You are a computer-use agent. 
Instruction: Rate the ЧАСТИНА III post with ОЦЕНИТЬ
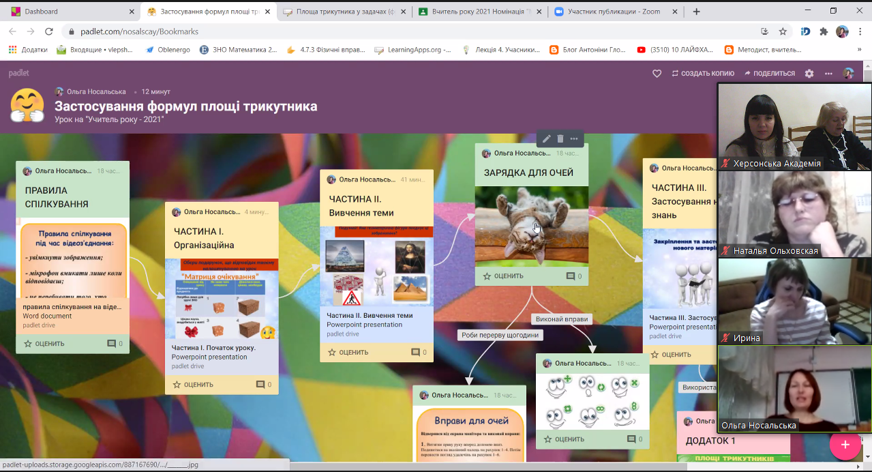click(x=671, y=355)
